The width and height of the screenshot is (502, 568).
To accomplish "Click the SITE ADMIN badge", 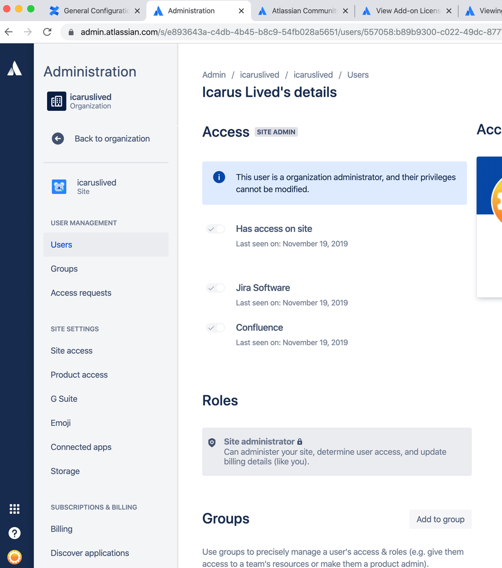I will 276,132.
